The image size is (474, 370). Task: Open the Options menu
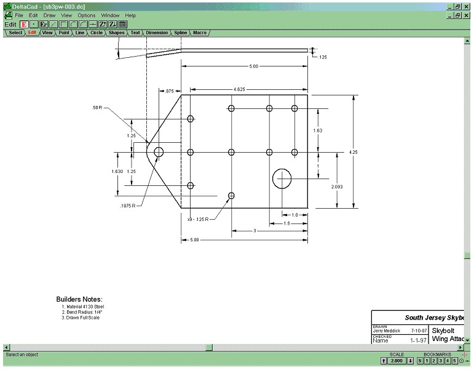pos(87,15)
